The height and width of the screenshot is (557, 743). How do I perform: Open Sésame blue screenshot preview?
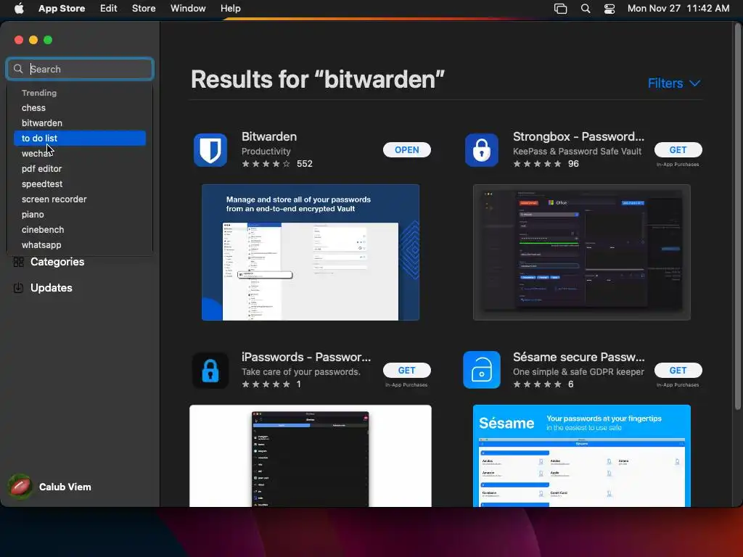(x=581, y=455)
